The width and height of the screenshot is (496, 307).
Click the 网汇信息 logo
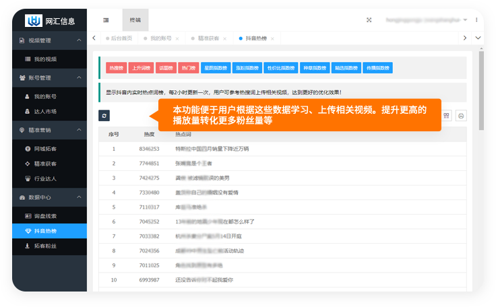[x=51, y=20]
